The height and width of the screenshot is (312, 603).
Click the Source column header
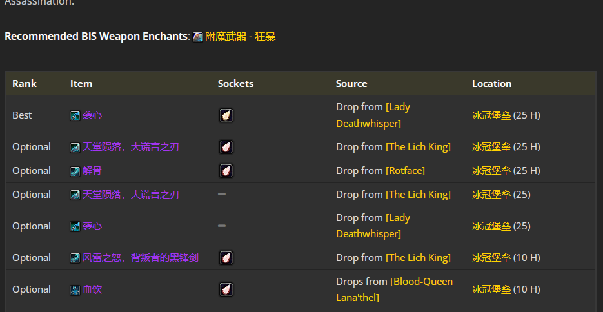point(351,84)
